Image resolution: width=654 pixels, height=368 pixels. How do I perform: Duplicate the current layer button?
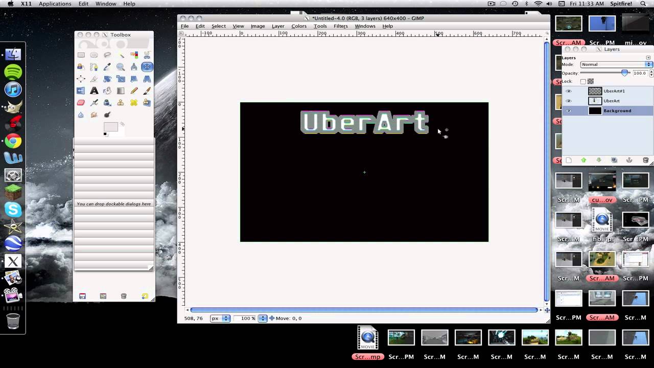tap(614, 160)
